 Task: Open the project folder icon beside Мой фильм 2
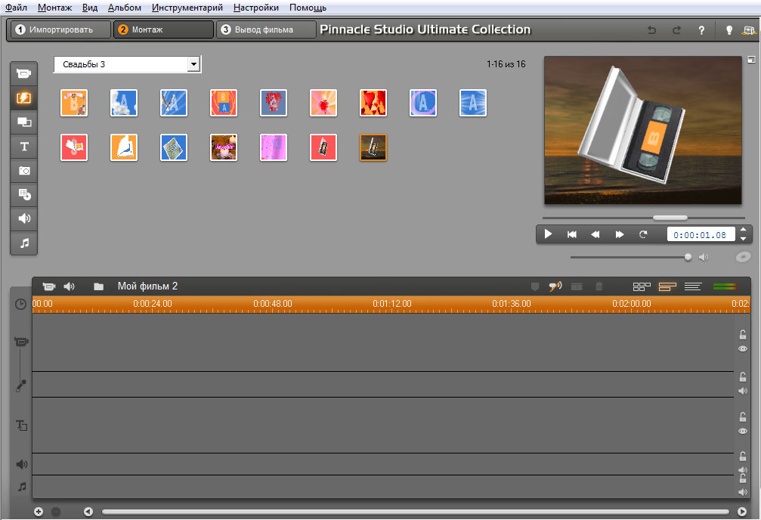tap(98, 287)
